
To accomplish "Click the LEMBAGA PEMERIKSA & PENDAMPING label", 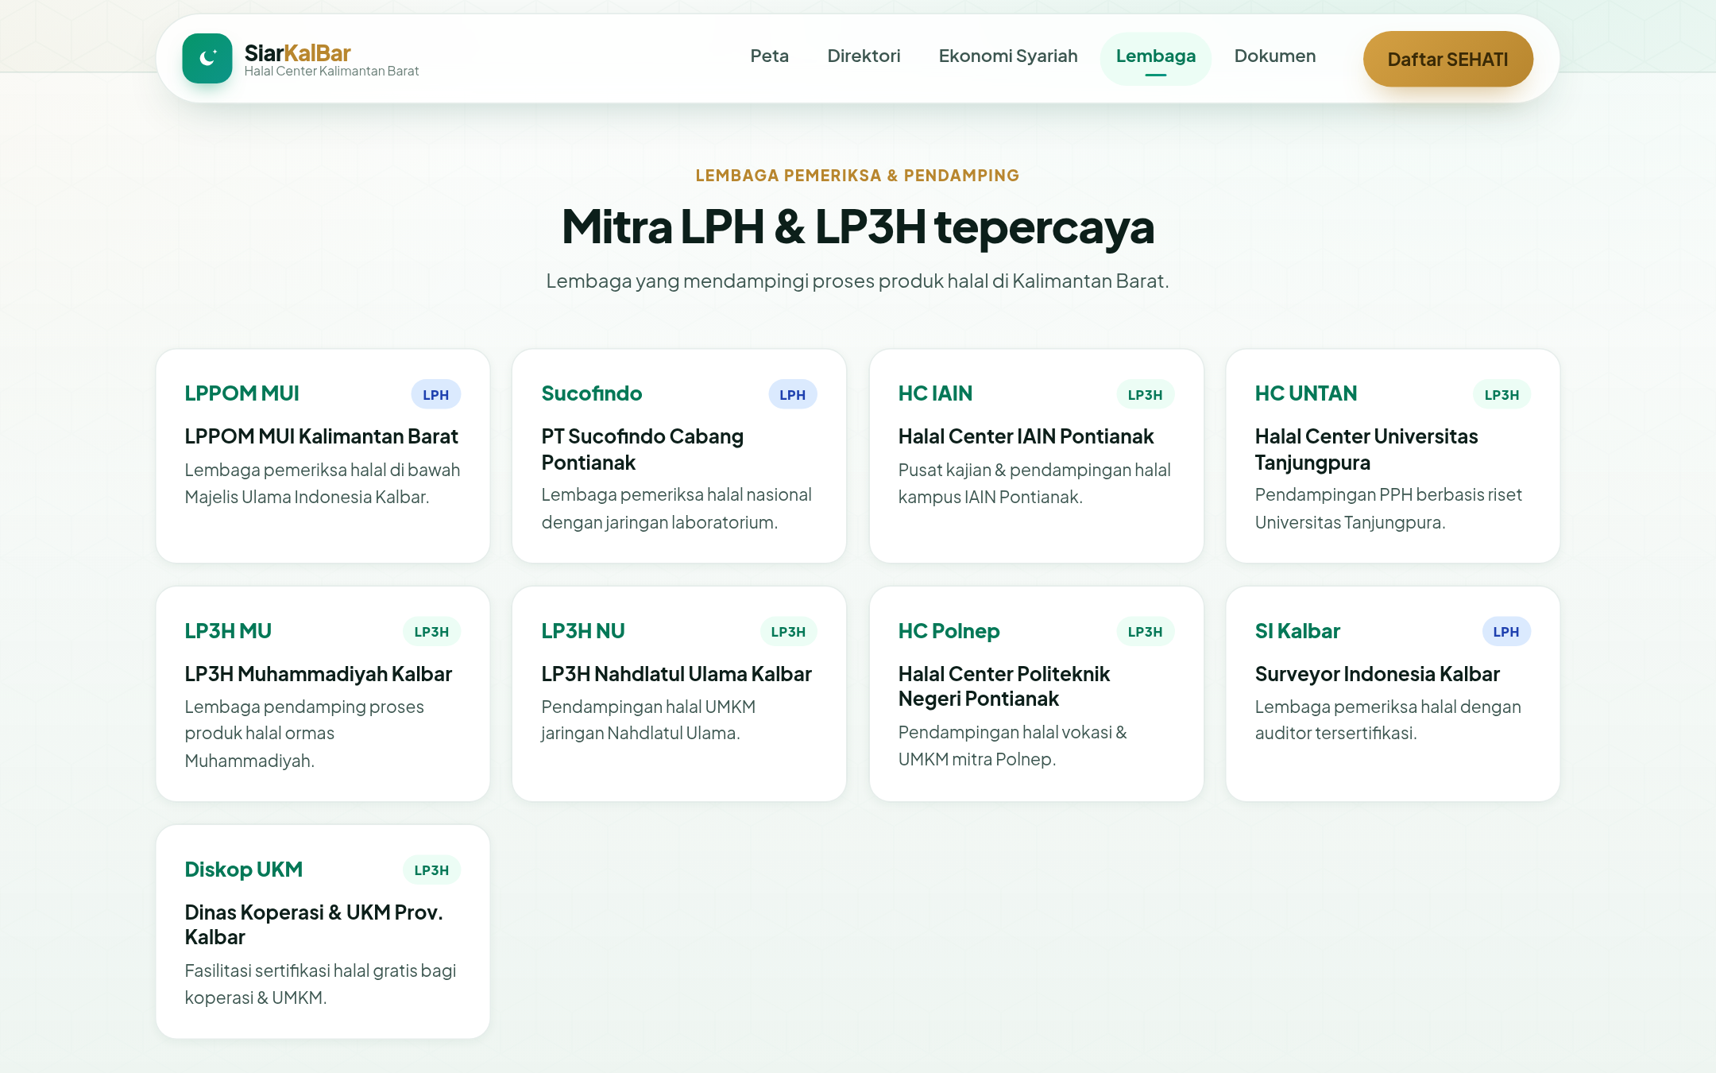I will coord(857,176).
